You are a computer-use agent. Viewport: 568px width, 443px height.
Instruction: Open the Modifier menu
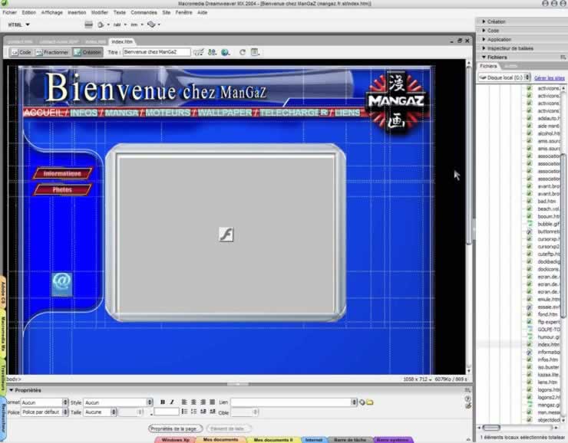(100, 12)
